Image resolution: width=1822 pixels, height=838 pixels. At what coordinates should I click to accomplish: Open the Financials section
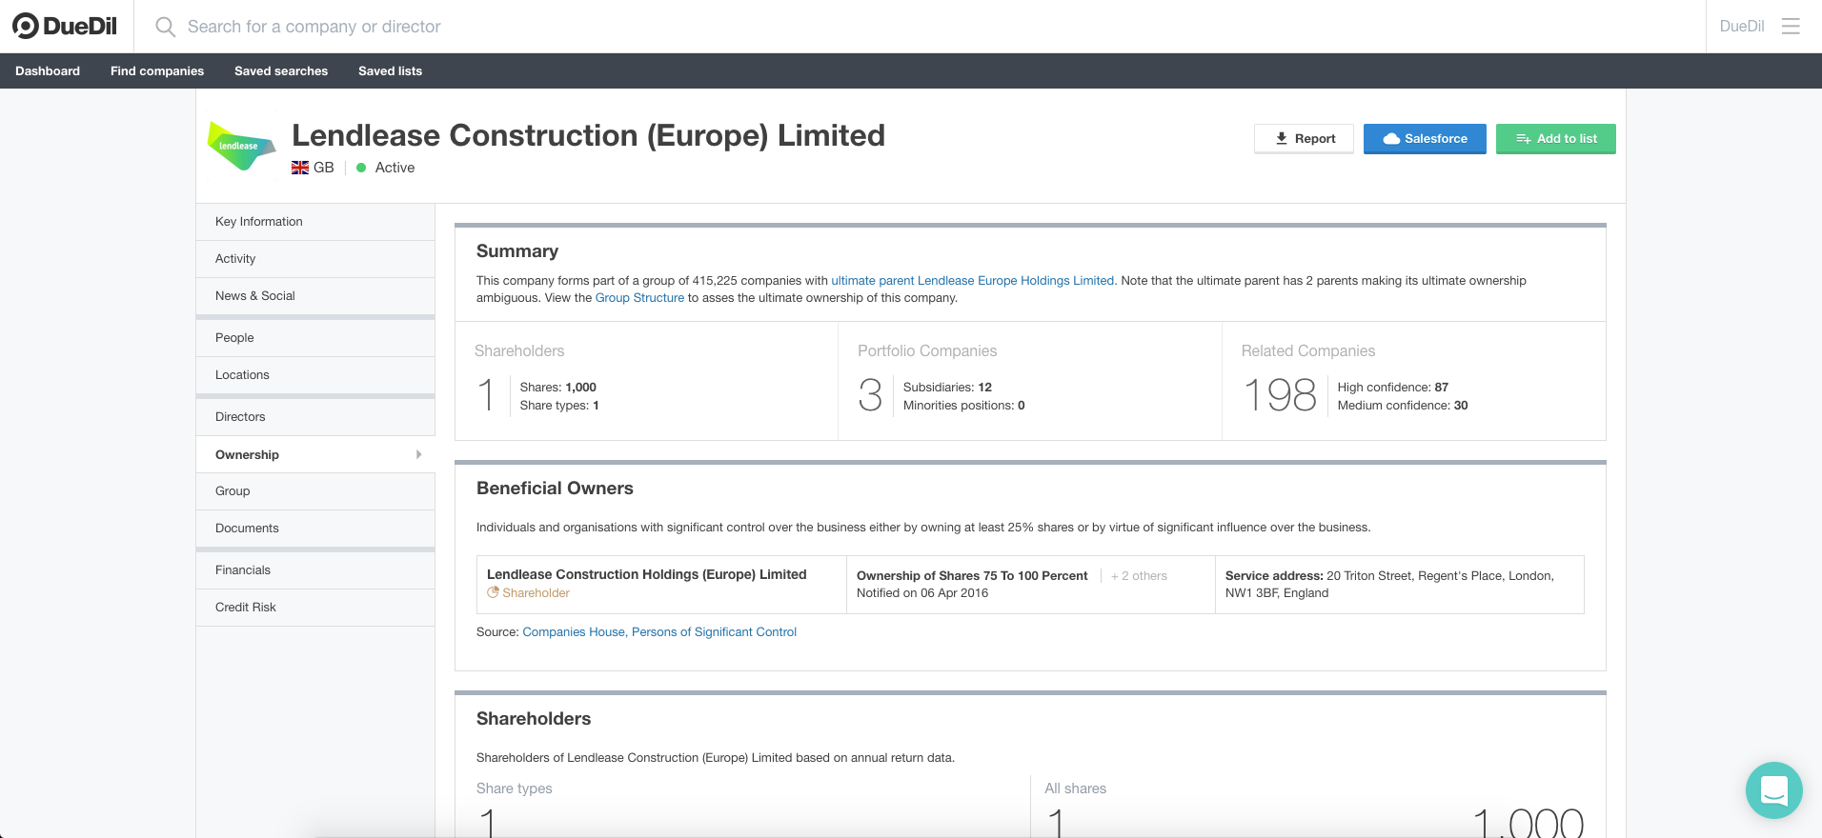click(315, 570)
